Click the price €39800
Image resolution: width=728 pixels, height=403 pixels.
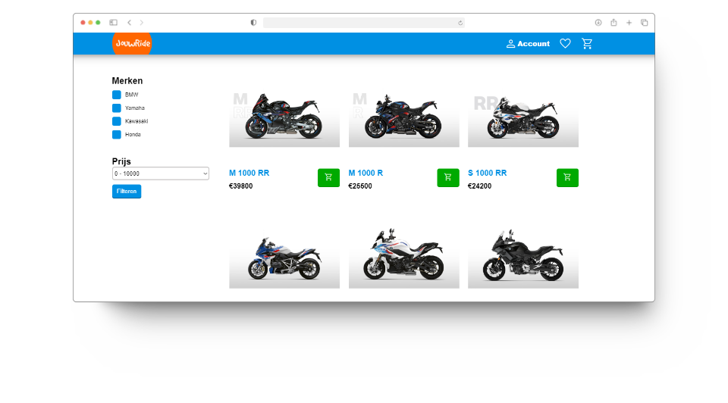241,186
